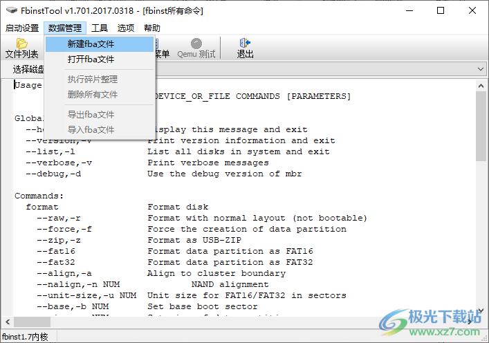Click the FbinstTool title bar app icon
The width and height of the screenshot is (489, 343).
[x=12, y=10]
